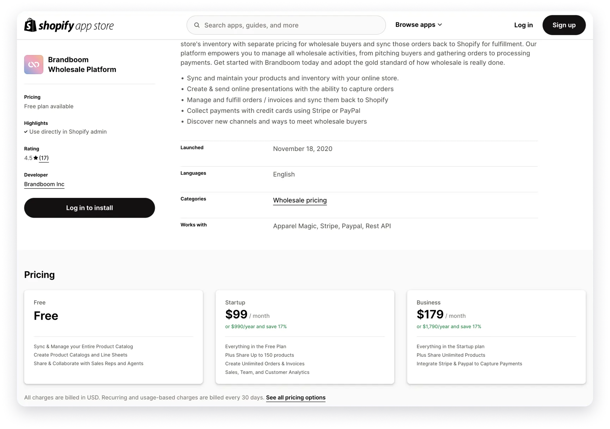The image size is (610, 429).
Task: Click 'Create & send online presentations' bullet
Action: point(290,89)
